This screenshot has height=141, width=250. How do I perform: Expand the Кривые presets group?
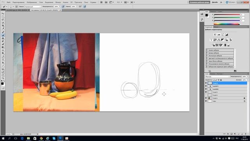click(x=207, y=53)
